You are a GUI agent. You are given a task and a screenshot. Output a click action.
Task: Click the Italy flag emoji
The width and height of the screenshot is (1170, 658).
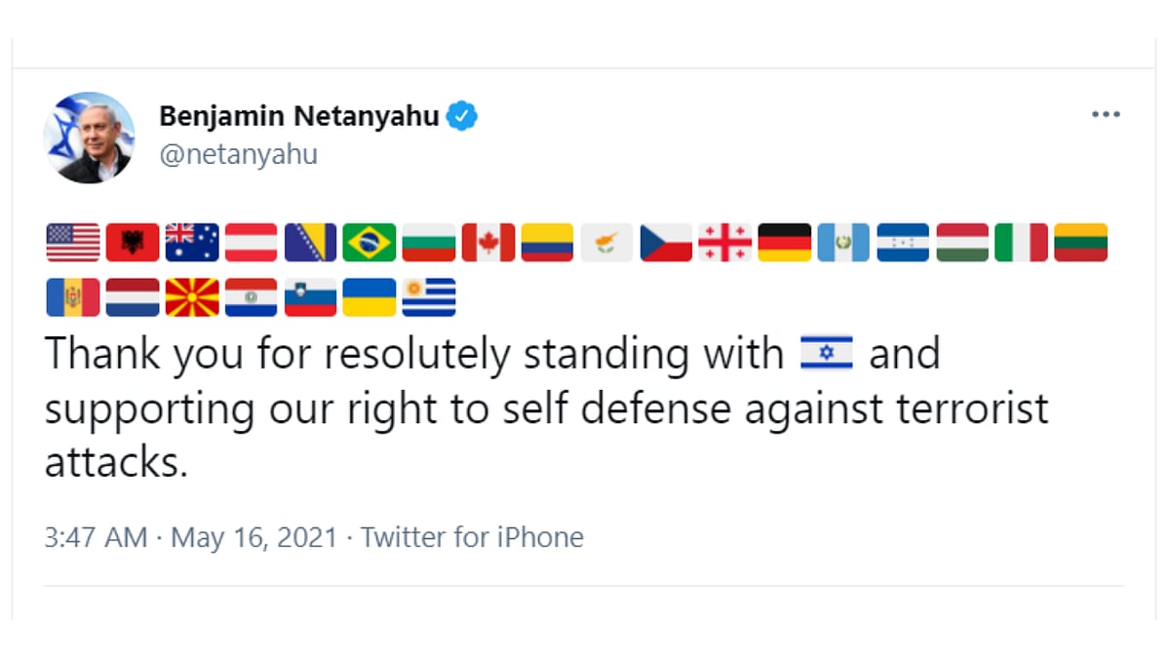(x=1021, y=243)
